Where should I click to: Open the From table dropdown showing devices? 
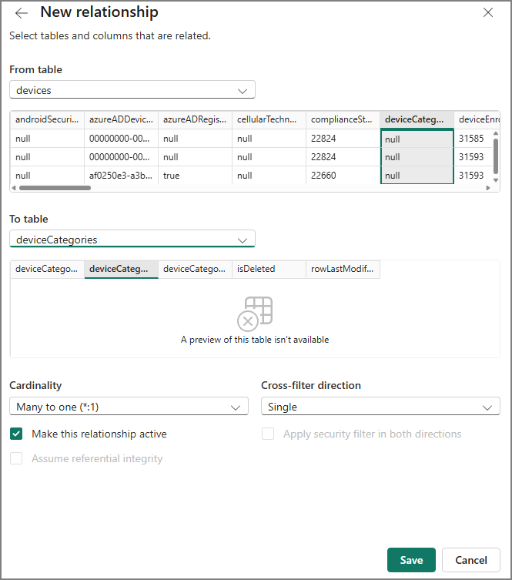pyautogui.click(x=132, y=90)
